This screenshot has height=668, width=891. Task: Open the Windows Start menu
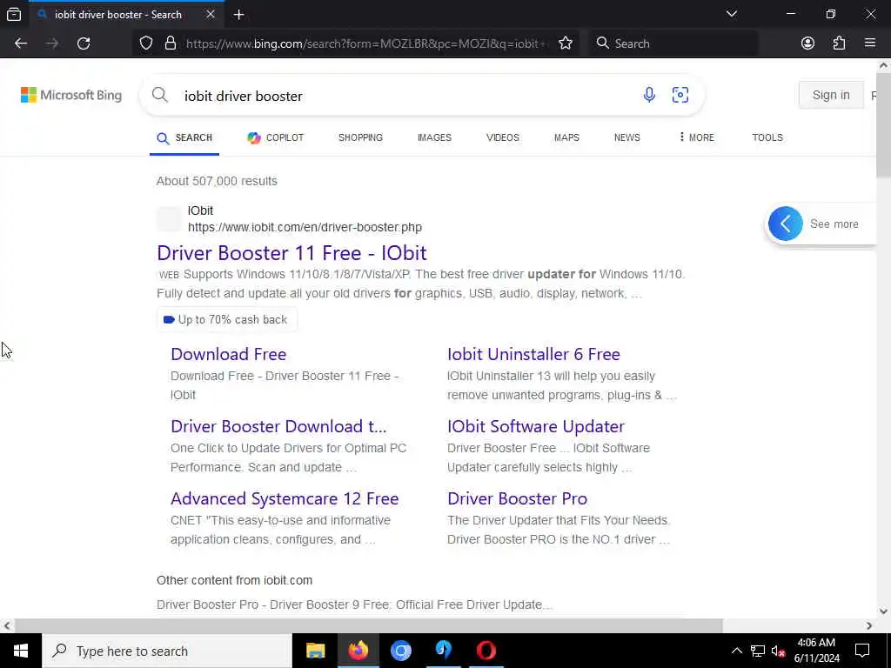[21, 651]
